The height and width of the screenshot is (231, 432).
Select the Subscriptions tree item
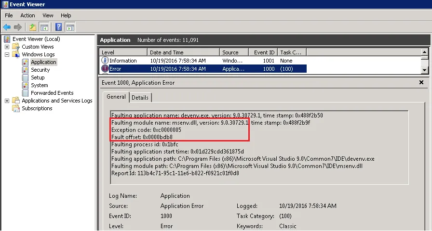(x=37, y=108)
